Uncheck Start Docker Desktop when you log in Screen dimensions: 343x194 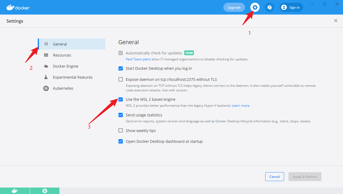121,68
